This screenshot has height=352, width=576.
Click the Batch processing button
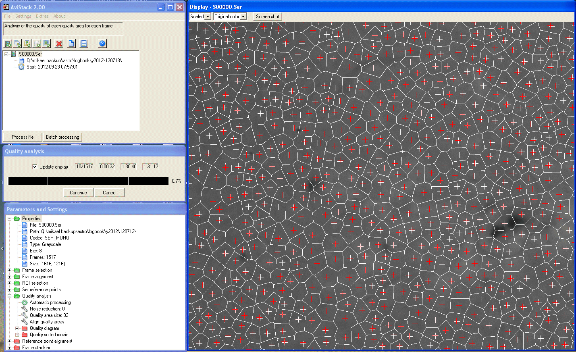(x=62, y=137)
